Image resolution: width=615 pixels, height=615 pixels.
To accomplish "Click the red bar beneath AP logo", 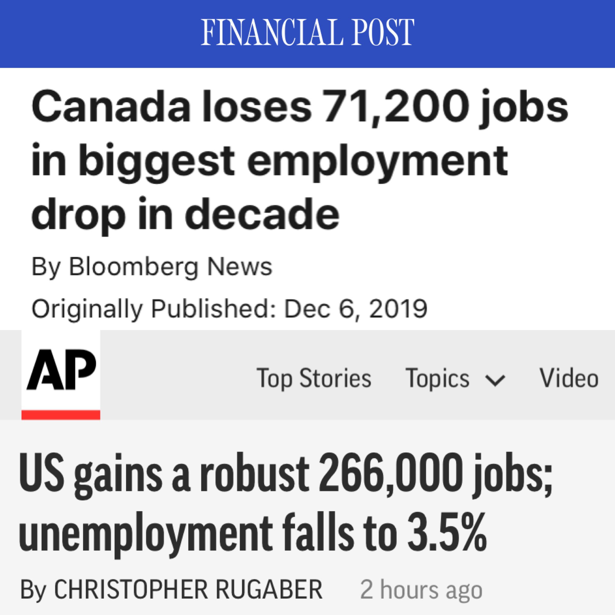I will [61, 415].
